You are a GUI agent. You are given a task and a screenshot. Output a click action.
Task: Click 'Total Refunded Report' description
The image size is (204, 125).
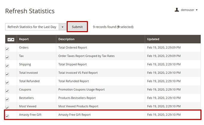73,81
